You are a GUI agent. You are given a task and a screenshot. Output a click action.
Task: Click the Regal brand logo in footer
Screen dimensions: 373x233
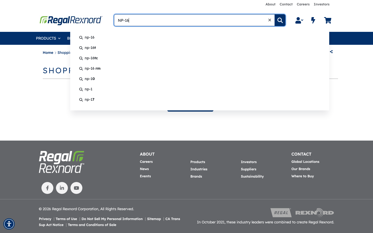coord(281,213)
